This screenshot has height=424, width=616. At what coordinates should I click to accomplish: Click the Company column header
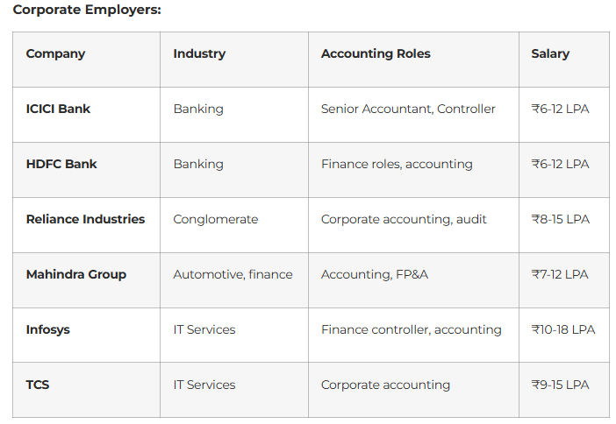pos(55,53)
